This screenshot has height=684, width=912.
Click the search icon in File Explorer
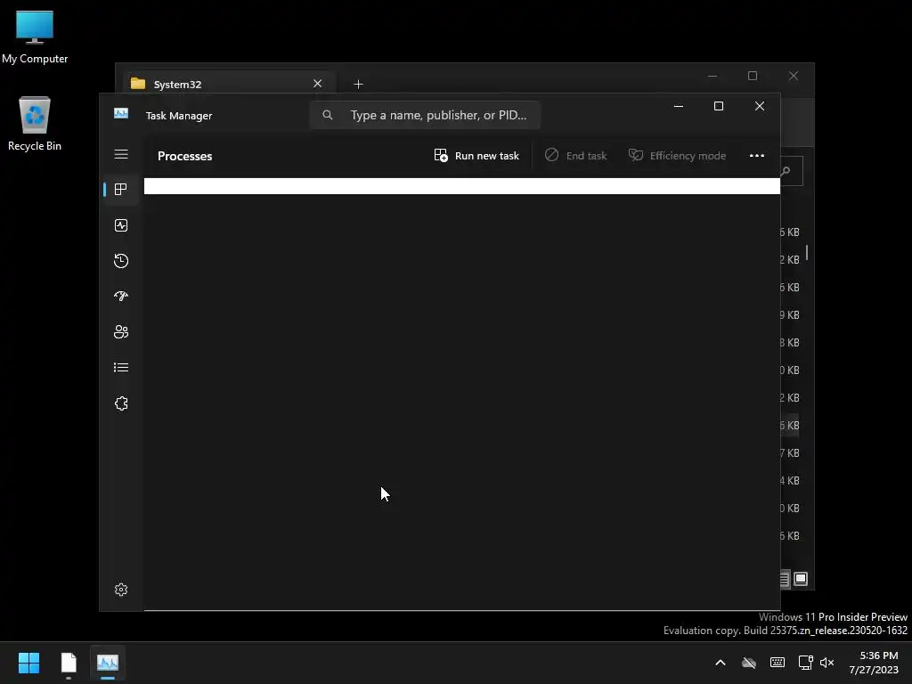pyautogui.click(x=786, y=171)
